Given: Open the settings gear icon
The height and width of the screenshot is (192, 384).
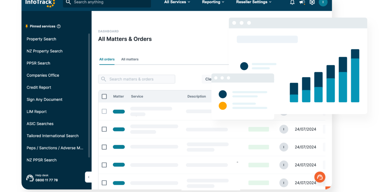Looking at the screenshot, I should coord(312,2).
